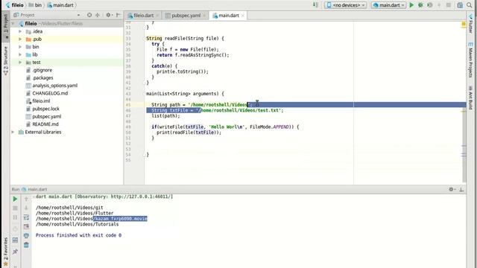Screen dimensions: 477x268
Task: Click fileio in the breadcrumb bar
Action: tap(14, 5)
